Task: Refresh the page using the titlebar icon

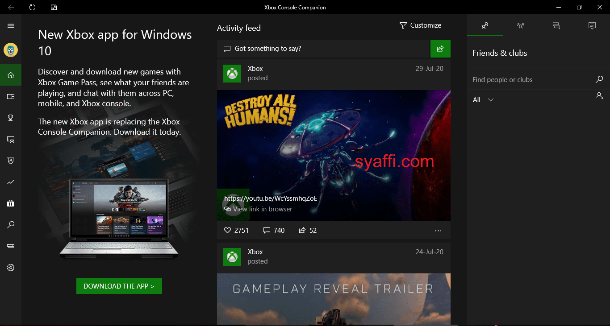Action: (x=32, y=7)
